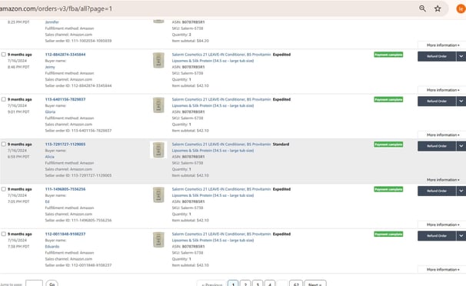Bookmark this page with star icon
Viewport: 466px width, 286px height.
tap(438, 8)
